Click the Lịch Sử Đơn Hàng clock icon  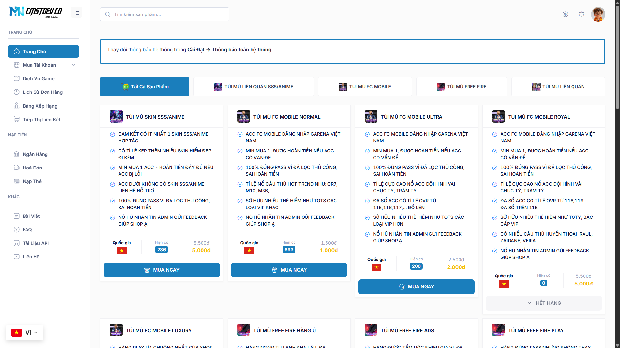(x=16, y=92)
